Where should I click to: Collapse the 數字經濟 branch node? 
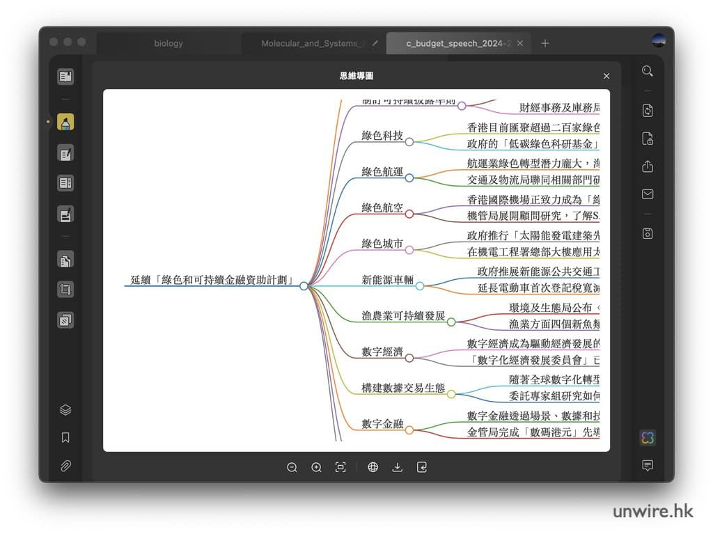[409, 358]
